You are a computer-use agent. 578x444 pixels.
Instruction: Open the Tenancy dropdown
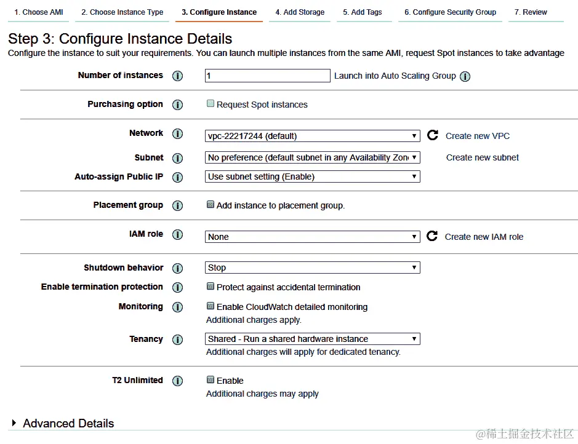pos(313,339)
